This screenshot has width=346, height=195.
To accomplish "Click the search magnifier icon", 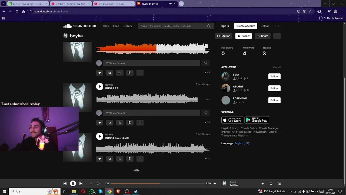I will tap(209, 26).
